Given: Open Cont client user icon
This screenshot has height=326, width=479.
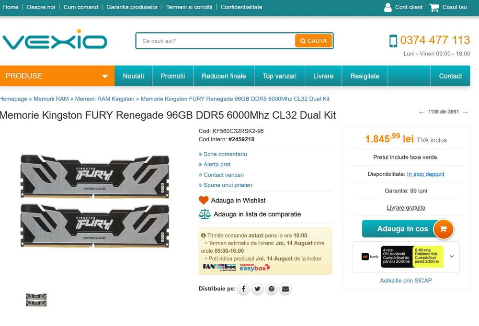Looking at the screenshot, I should click(x=388, y=7).
